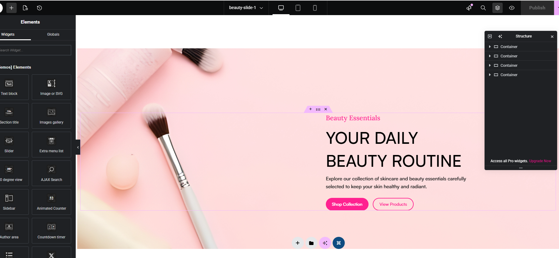
Task: Delete container via handle X icon
Action: [x=326, y=109]
